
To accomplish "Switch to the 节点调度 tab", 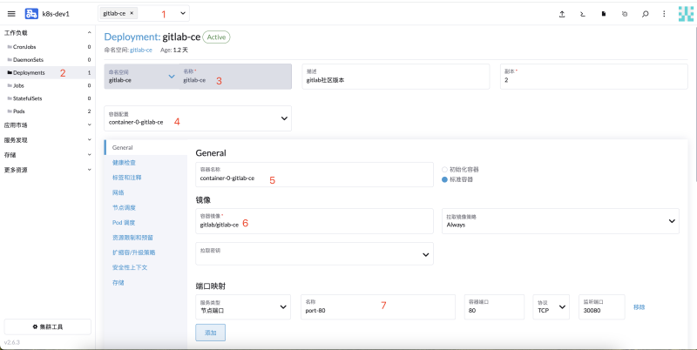I will pos(124,207).
